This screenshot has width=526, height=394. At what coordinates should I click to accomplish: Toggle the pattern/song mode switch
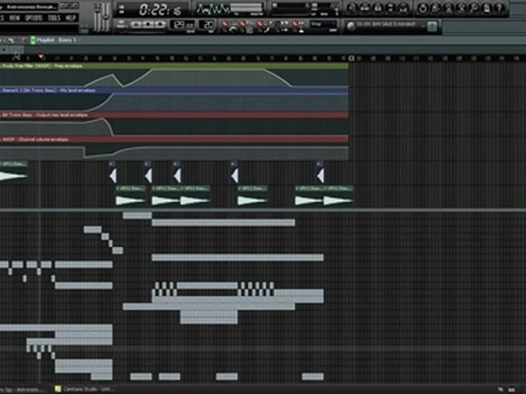pos(122,25)
